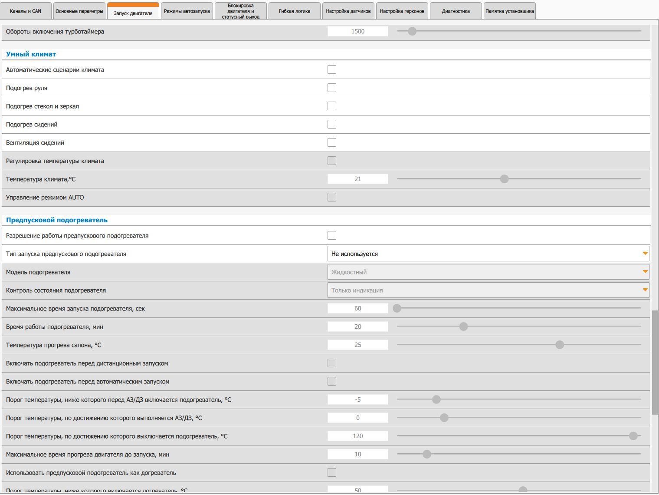Toggle the Вентиляция сидений checkbox
Viewport: 659px width, 495px height.
332,142
